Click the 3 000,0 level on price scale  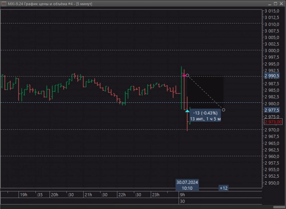tap(272, 51)
